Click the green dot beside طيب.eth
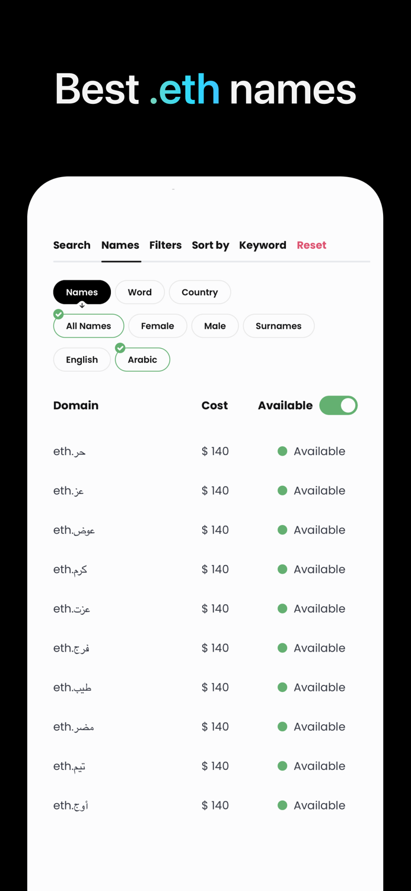 click(x=282, y=687)
